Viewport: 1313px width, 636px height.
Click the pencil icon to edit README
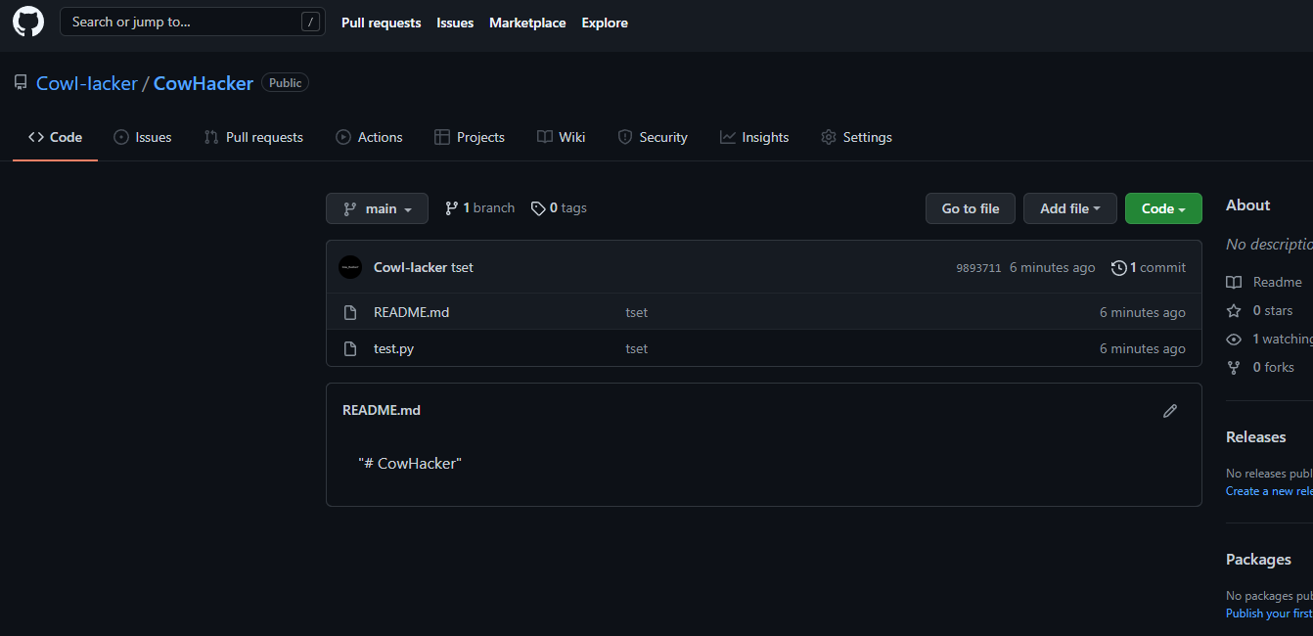click(x=1170, y=411)
